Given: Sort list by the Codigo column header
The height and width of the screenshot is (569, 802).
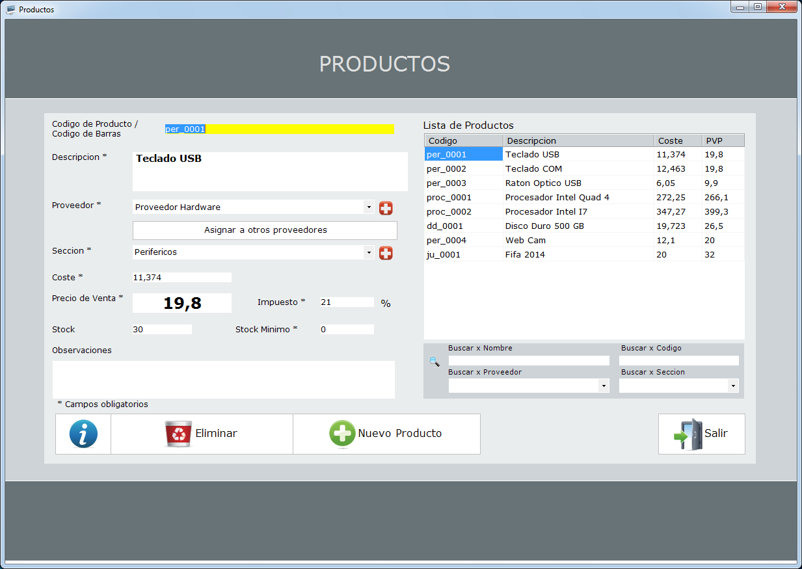Looking at the screenshot, I should 463,140.
